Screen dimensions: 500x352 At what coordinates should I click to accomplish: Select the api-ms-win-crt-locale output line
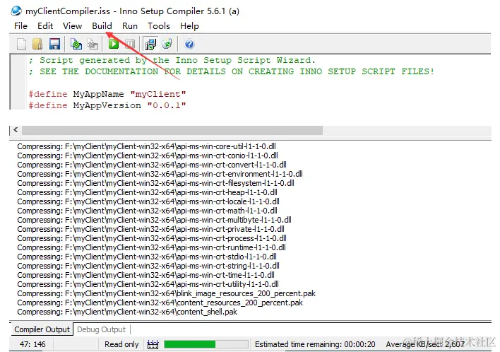(x=148, y=201)
